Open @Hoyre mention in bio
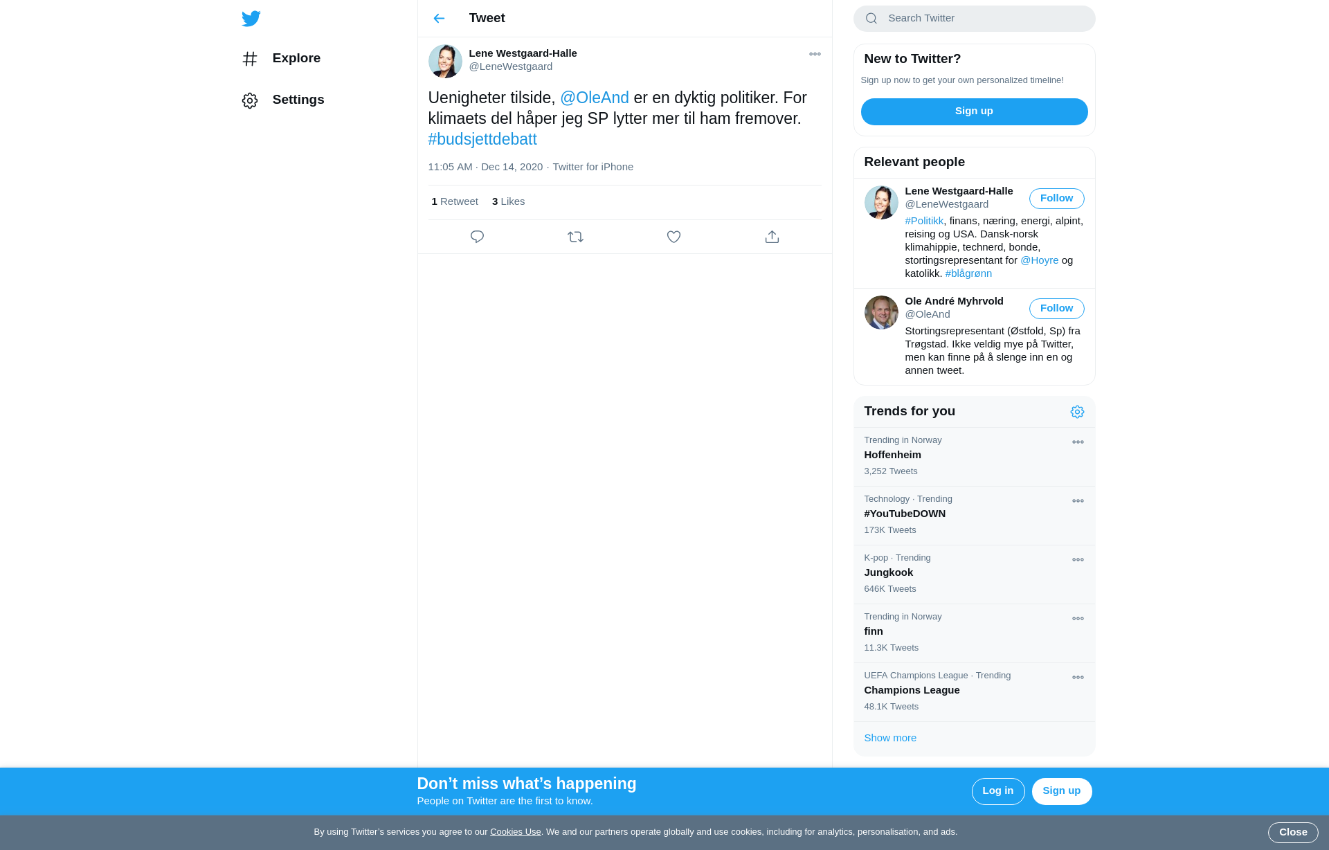 [1039, 260]
